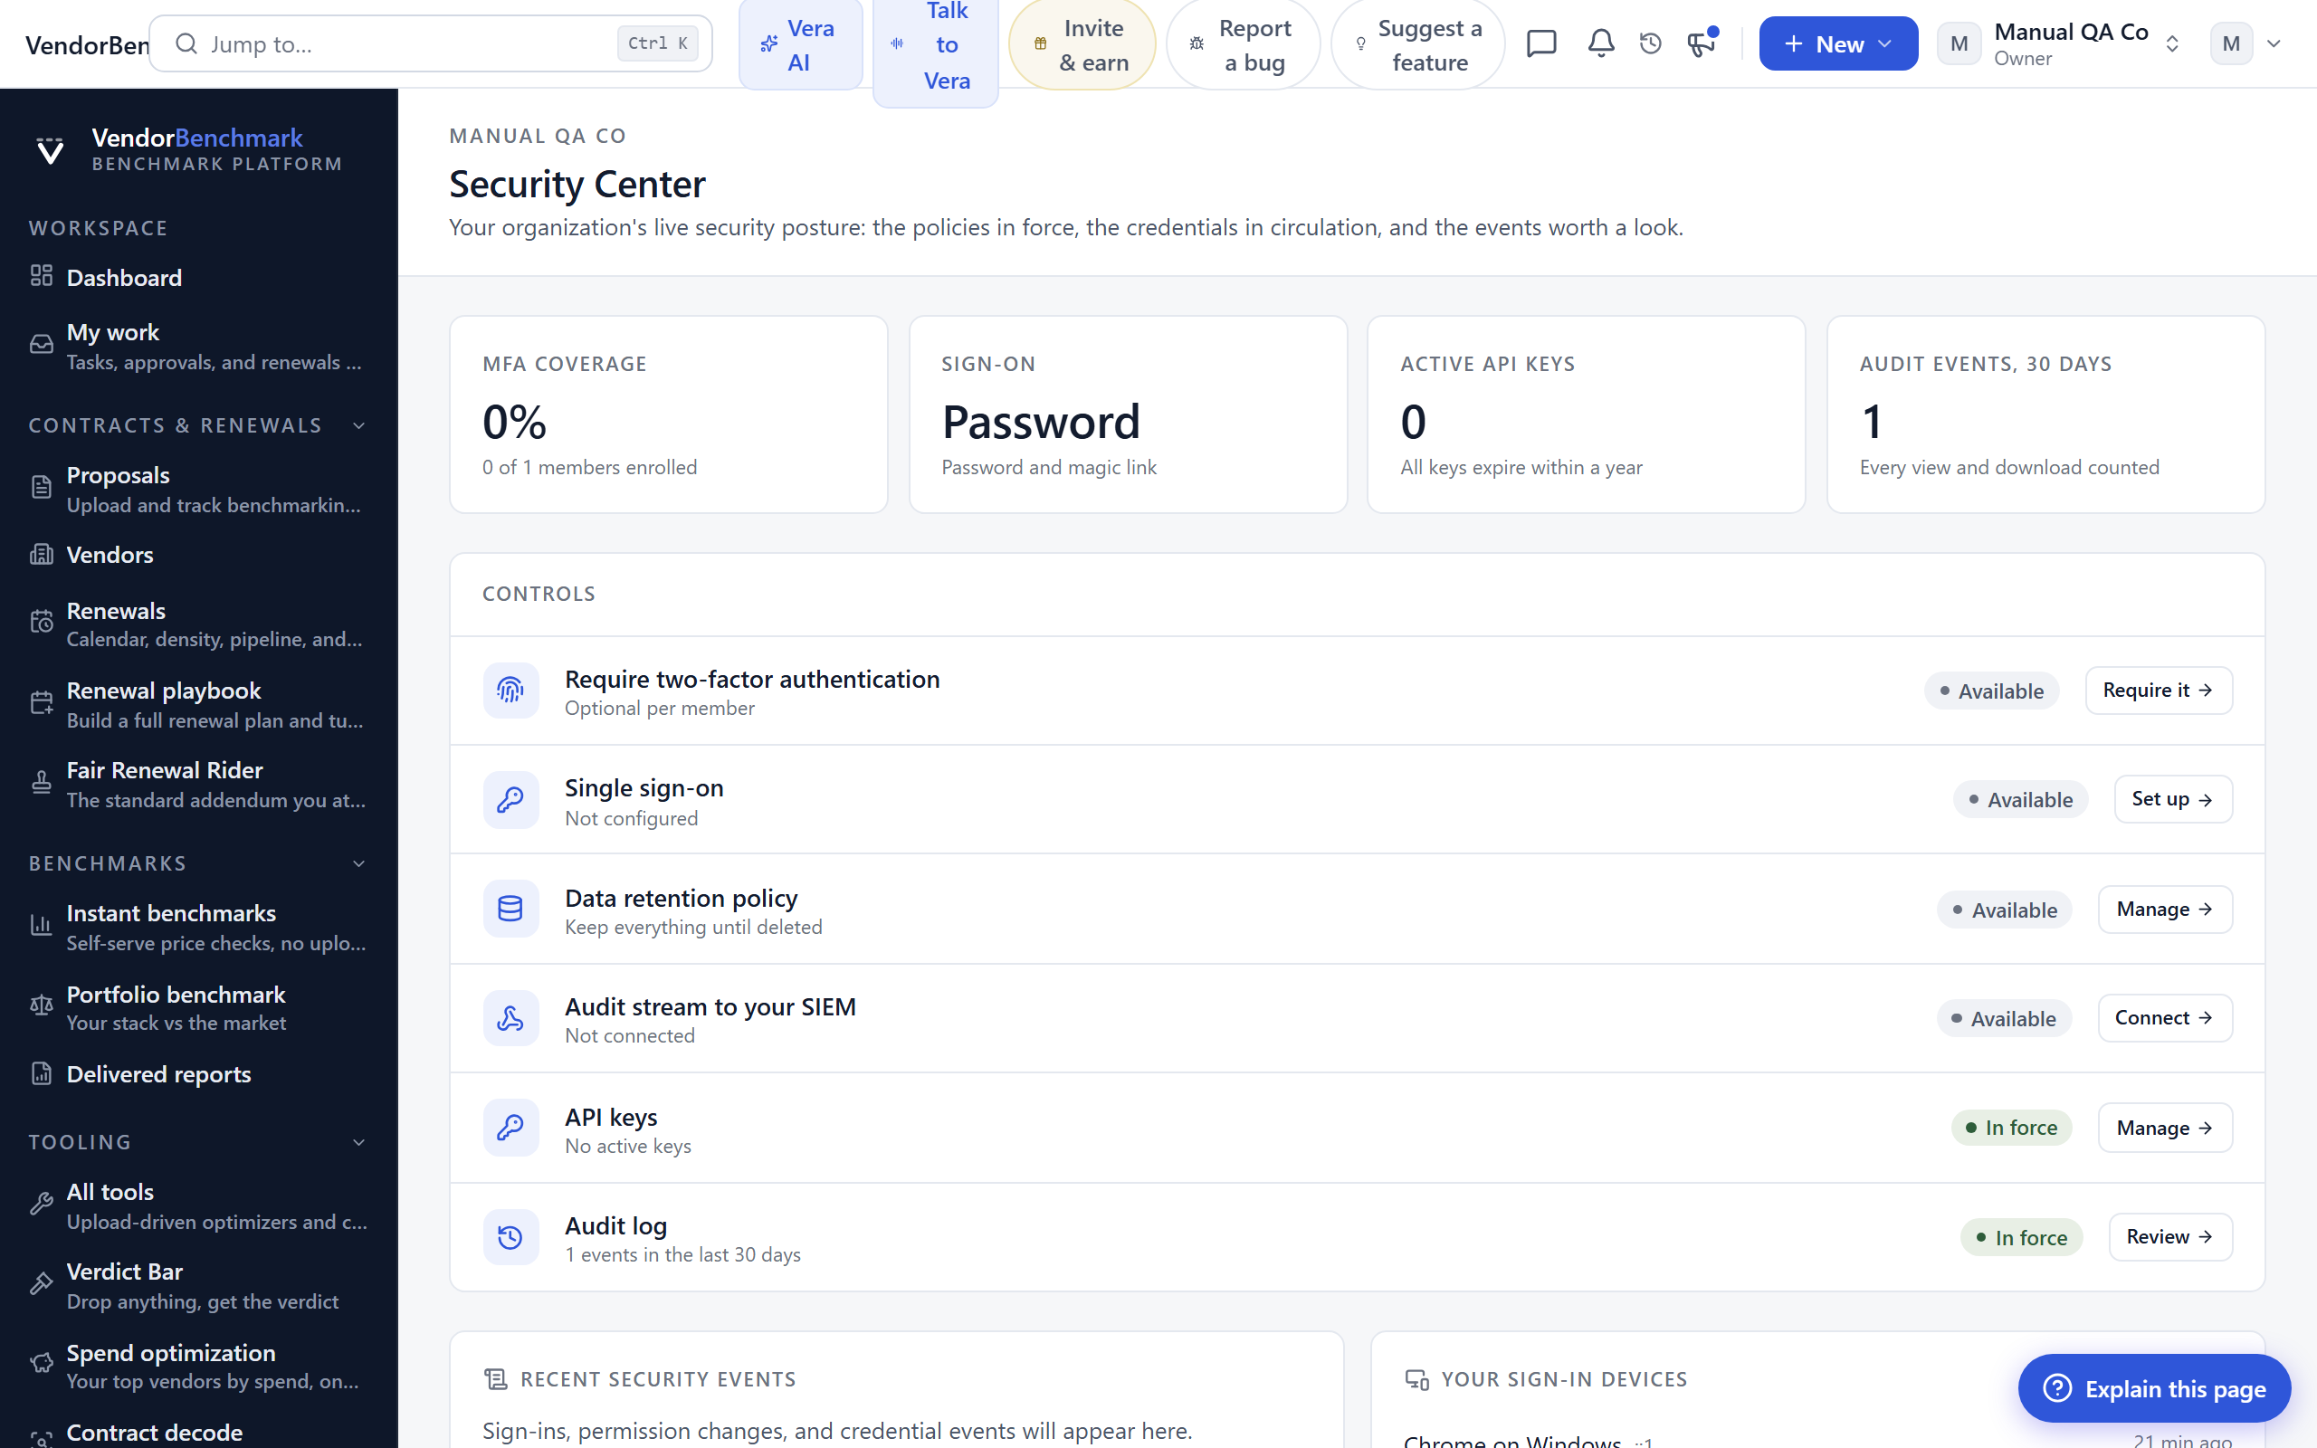Viewport: 2317px width, 1448px height.
Task: Click the Available badge for Single sign-on
Action: point(2020,800)
